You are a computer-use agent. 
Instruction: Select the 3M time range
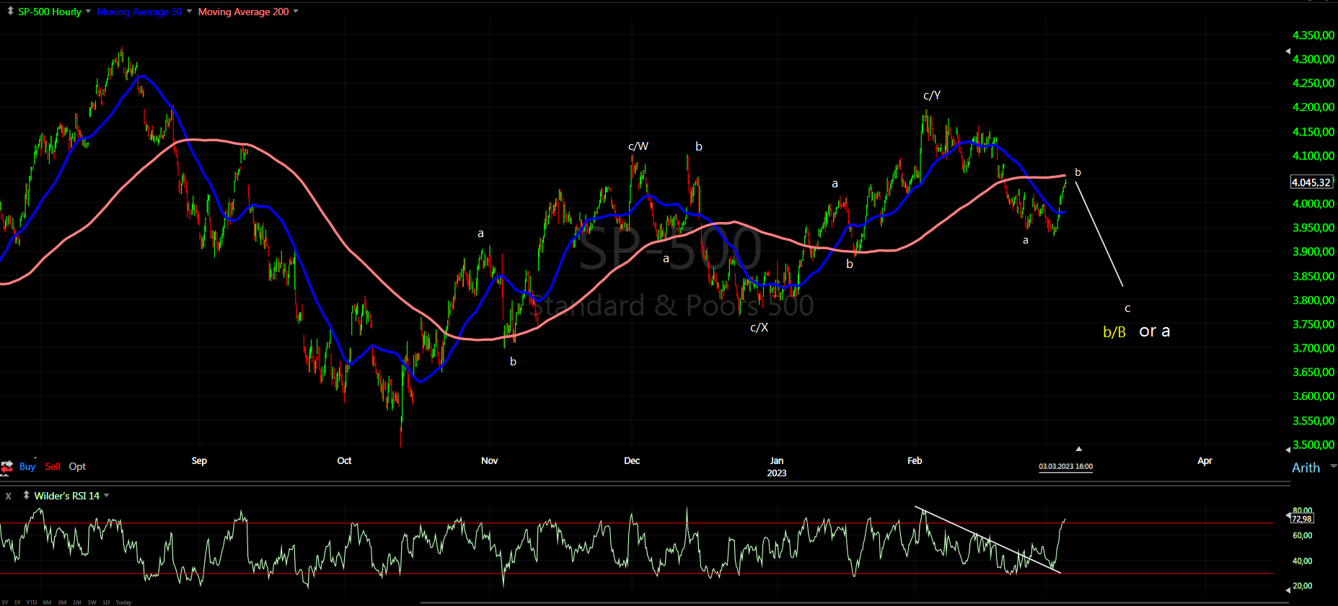(x=62, y=602)
